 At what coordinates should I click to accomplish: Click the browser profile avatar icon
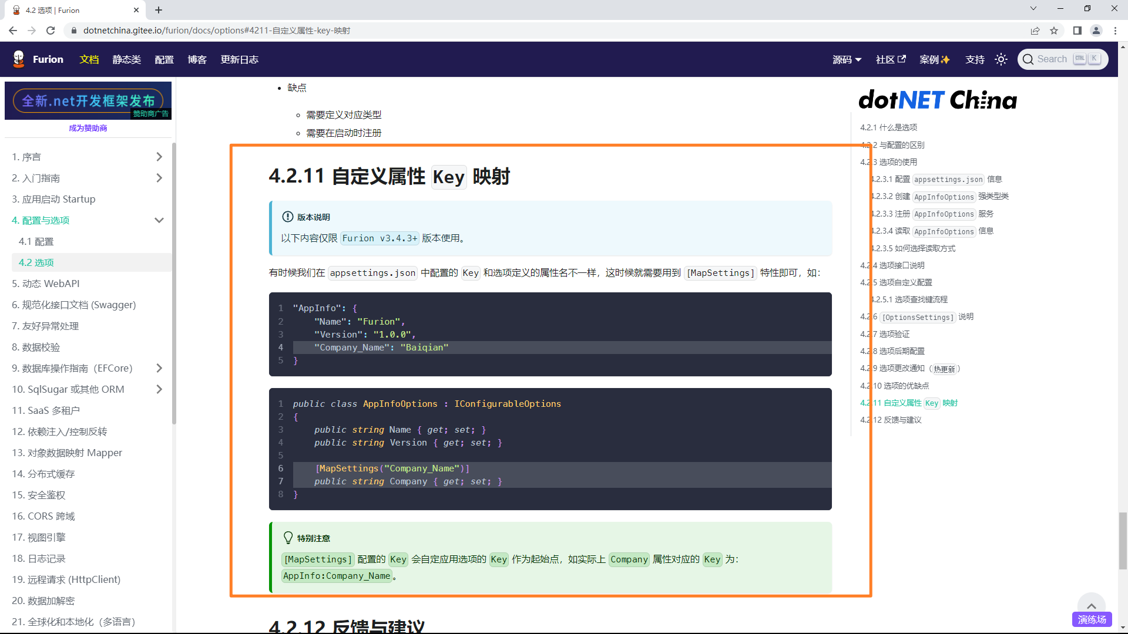pos(1096,31)
